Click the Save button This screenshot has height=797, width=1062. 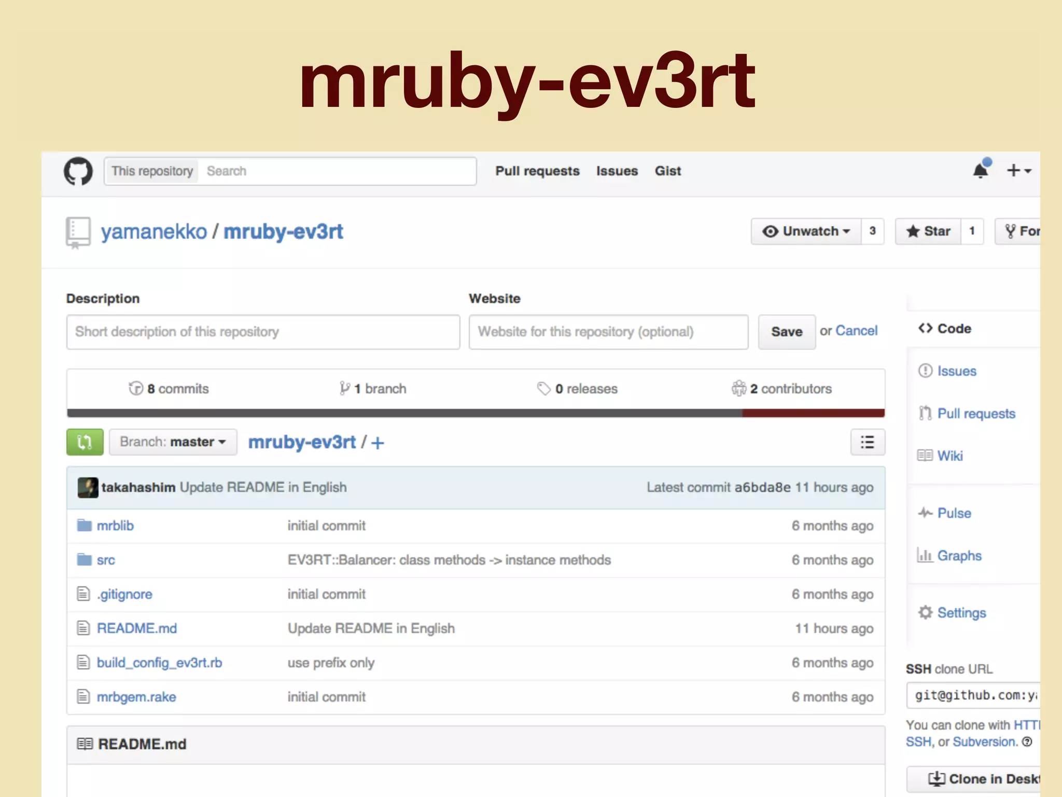pos(787,332)
